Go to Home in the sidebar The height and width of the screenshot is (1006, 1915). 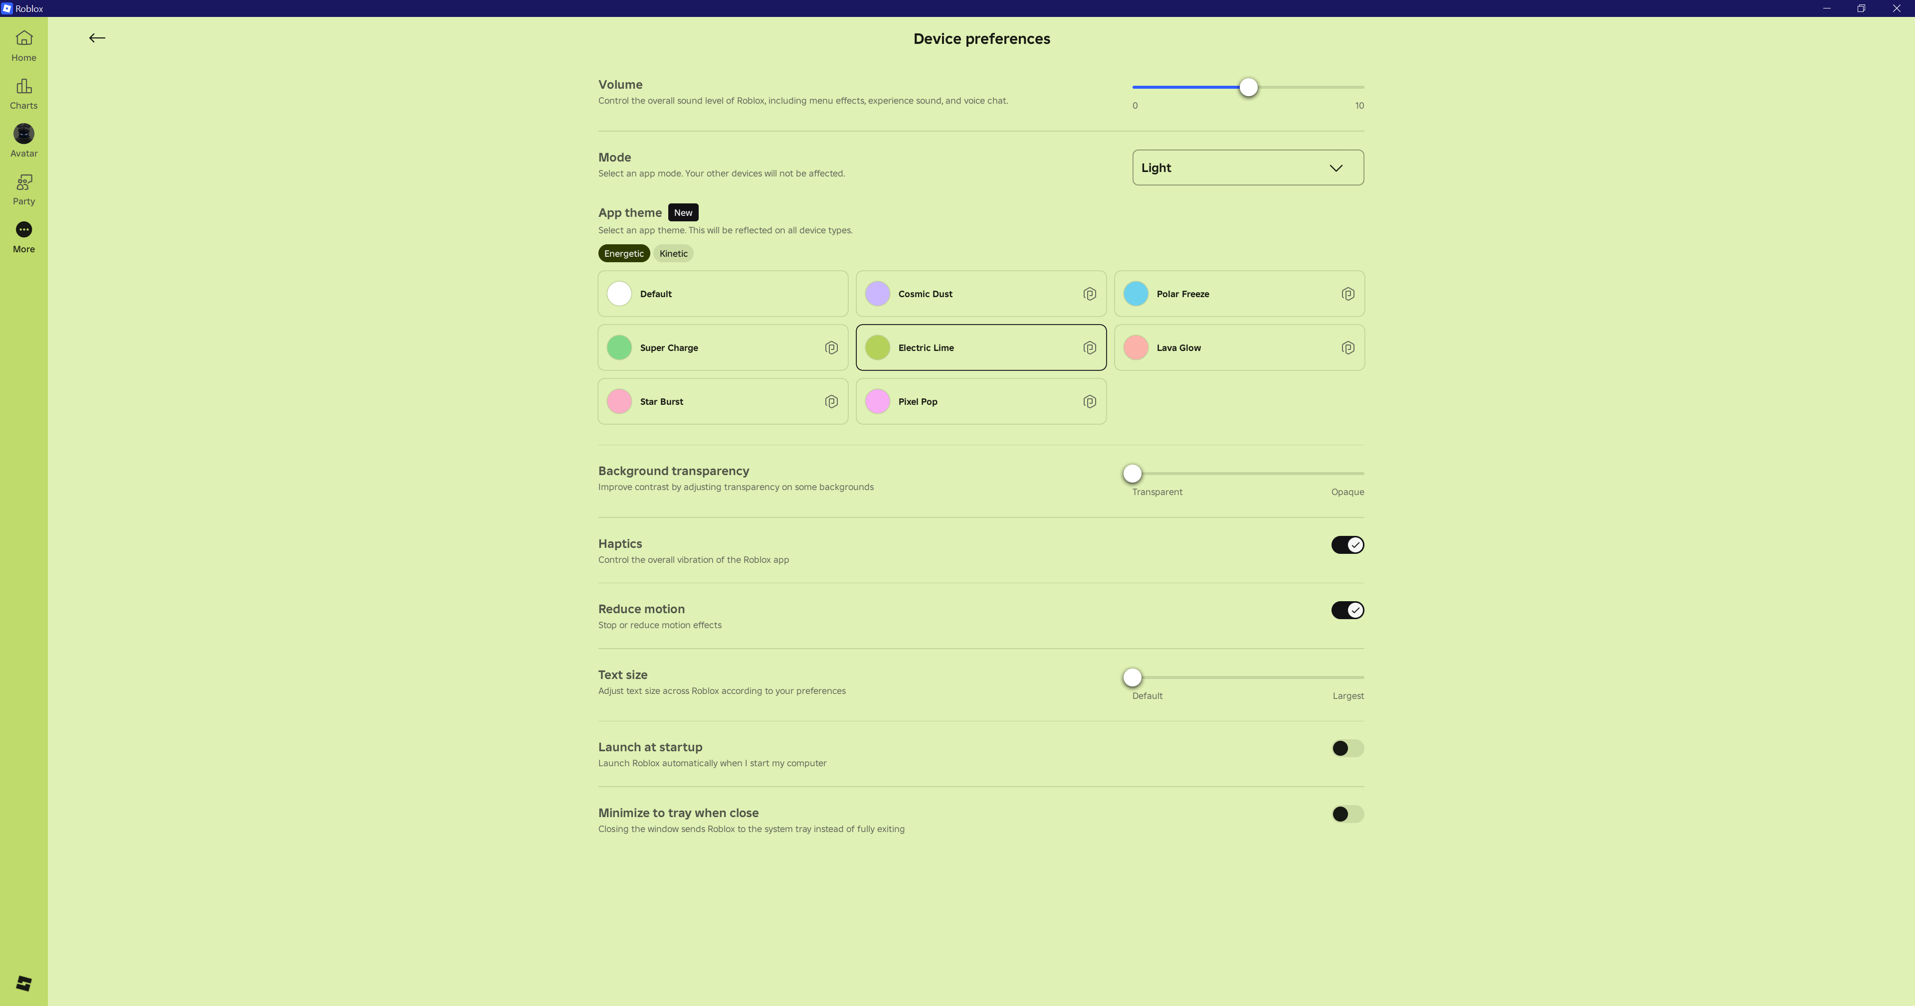pyautogui.click(x=24, y=45)
